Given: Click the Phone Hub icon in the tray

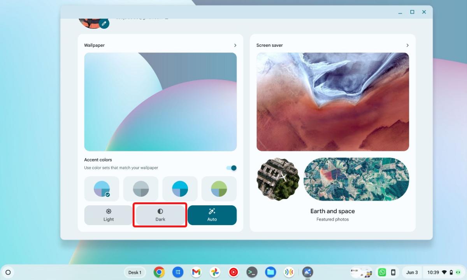Looking at the screenshot, I should [x=393, y=272].
